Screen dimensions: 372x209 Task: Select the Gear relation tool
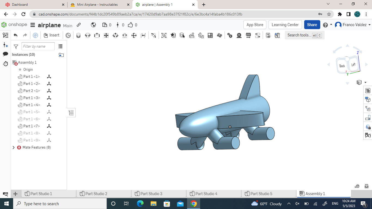coord(230,35)
